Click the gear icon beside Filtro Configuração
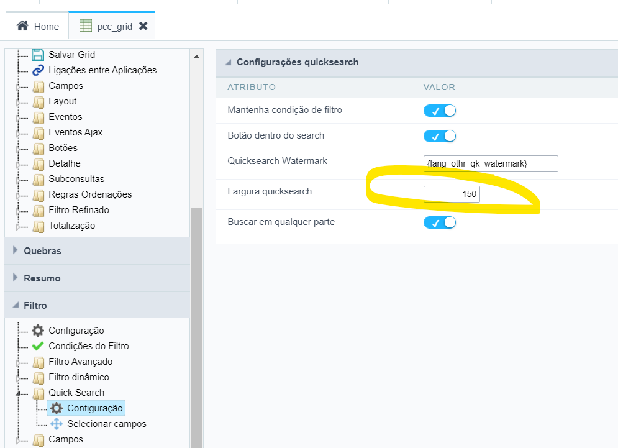 (38, 331)
